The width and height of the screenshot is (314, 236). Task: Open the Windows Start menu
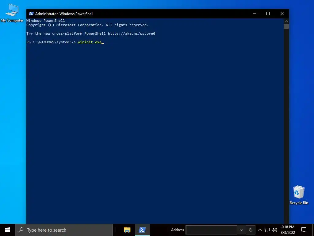(x=7, y=230)
